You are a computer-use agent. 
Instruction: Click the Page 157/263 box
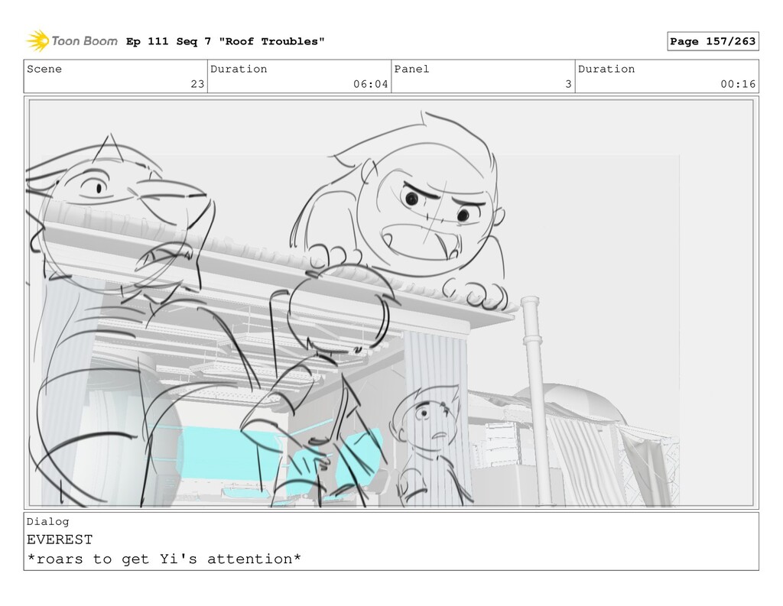(x=713, y=41)
